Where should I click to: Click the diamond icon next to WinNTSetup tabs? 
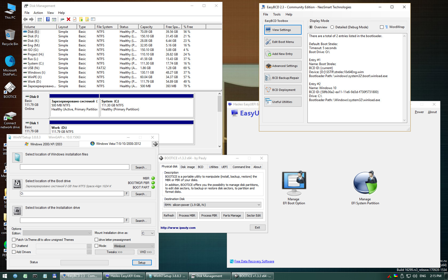[x=155, y=144]
